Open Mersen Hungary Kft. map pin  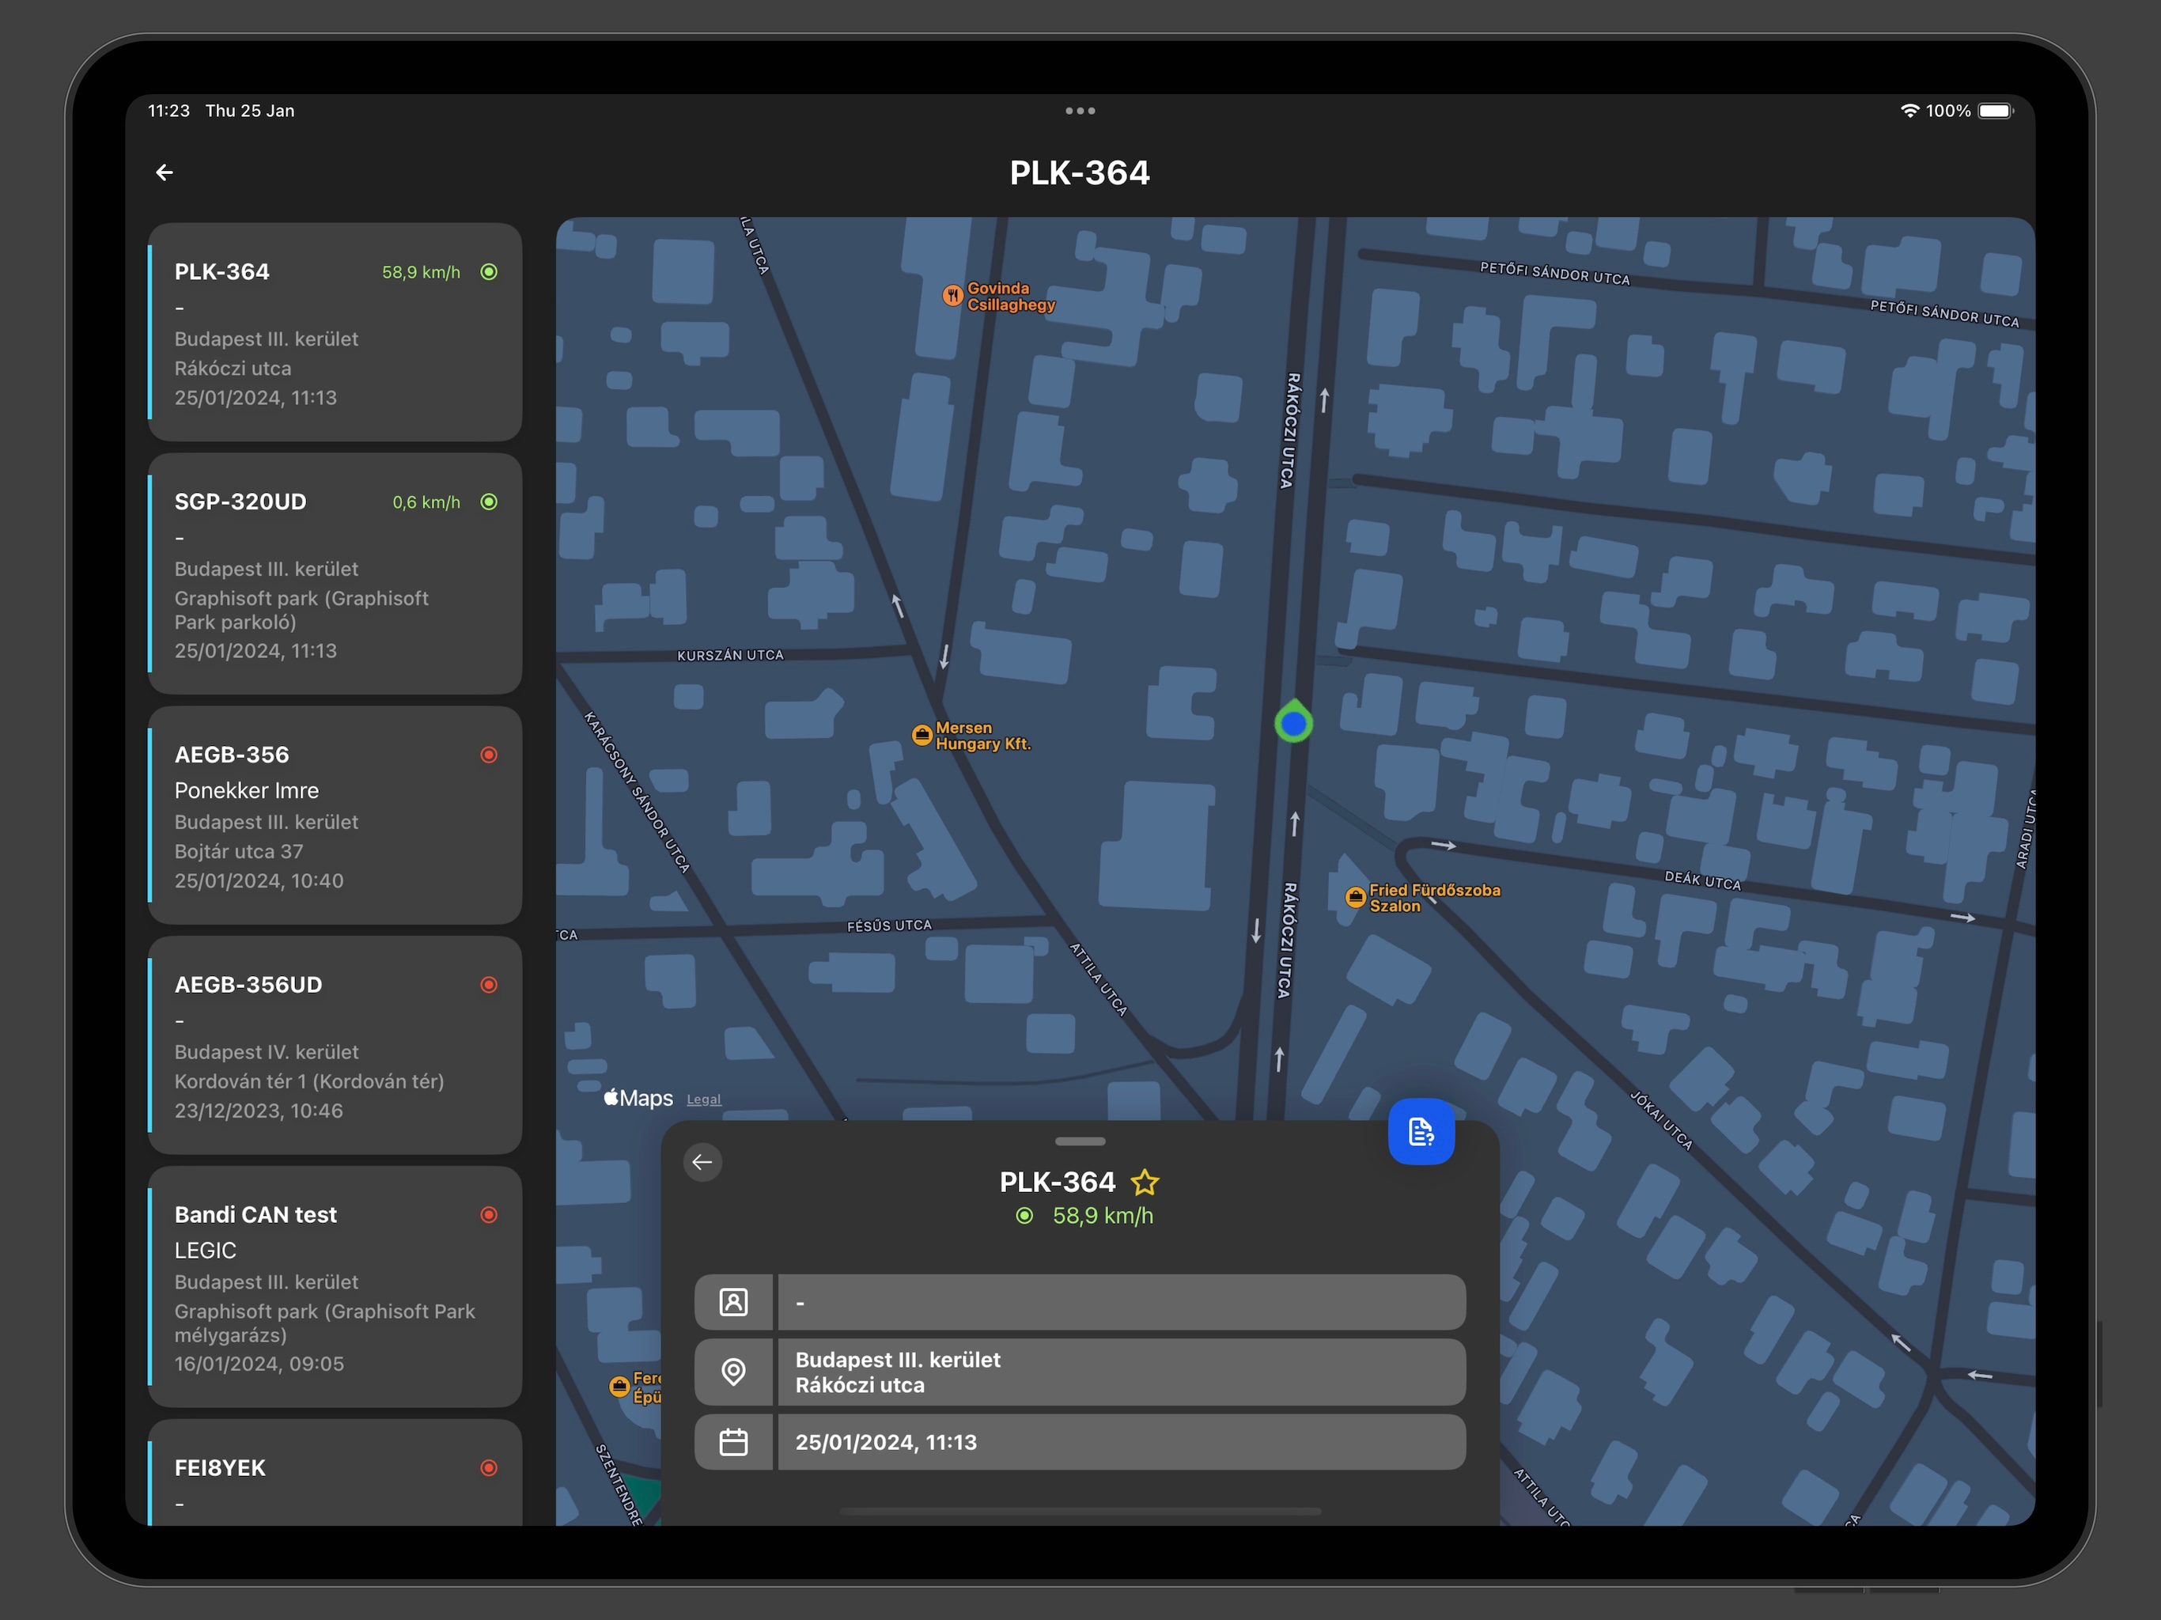click(922, 735)
